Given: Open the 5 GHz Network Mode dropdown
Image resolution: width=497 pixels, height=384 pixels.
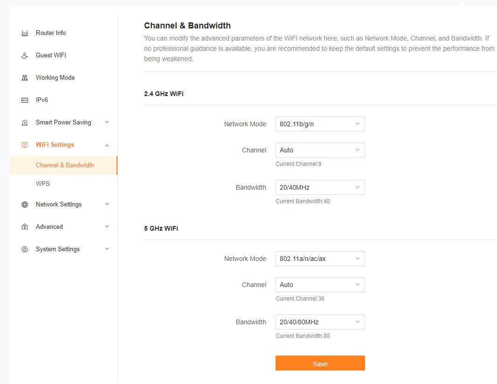Looking at the screenshot, I should pos(320,259).
